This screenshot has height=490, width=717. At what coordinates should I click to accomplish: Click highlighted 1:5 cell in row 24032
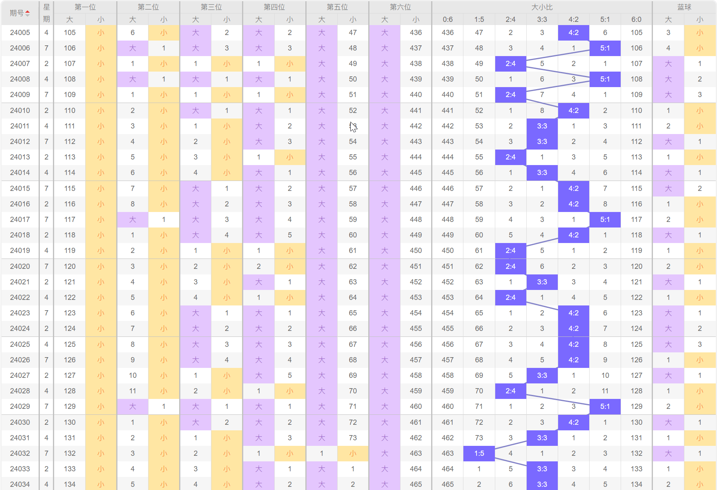tap(479, 453)
